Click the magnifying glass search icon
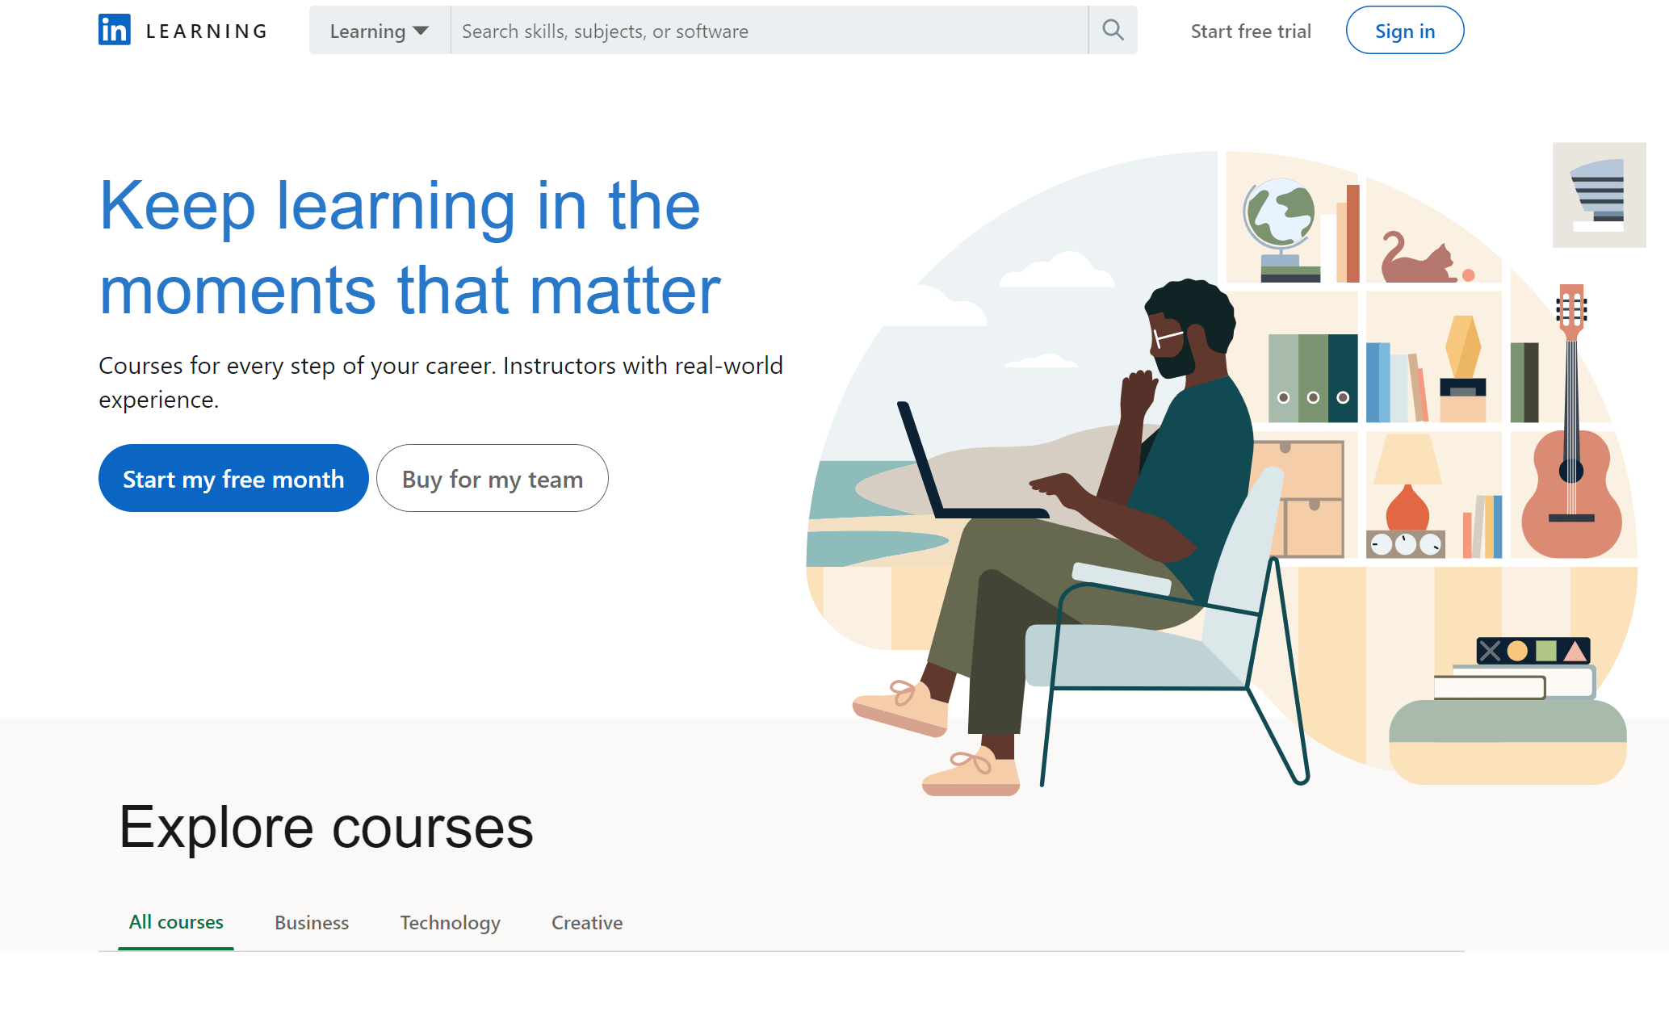This screenshot has height=1019, width=1669. tap(1113, 31)
